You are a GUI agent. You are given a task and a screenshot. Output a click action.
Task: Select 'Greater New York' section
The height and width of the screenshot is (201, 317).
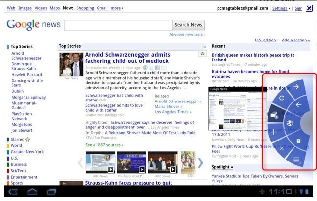click(27, 152)
